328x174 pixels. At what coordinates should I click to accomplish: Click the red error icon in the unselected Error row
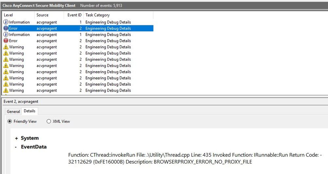click(x=6, y=41)
